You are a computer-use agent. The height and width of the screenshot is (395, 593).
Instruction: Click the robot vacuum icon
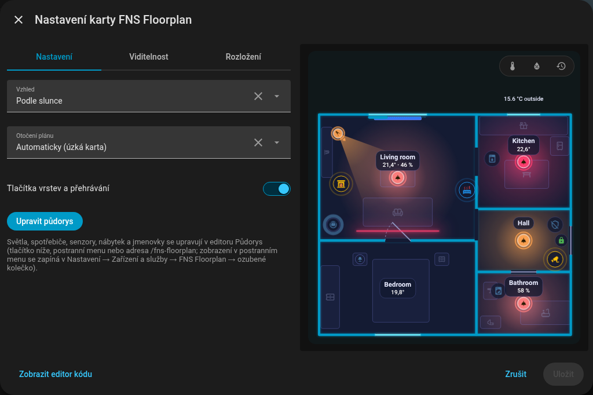click(333, 225)
